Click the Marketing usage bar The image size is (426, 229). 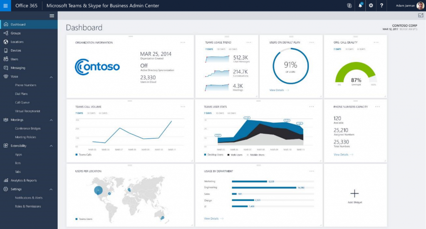pyautogui.click(x=249, y=182)
